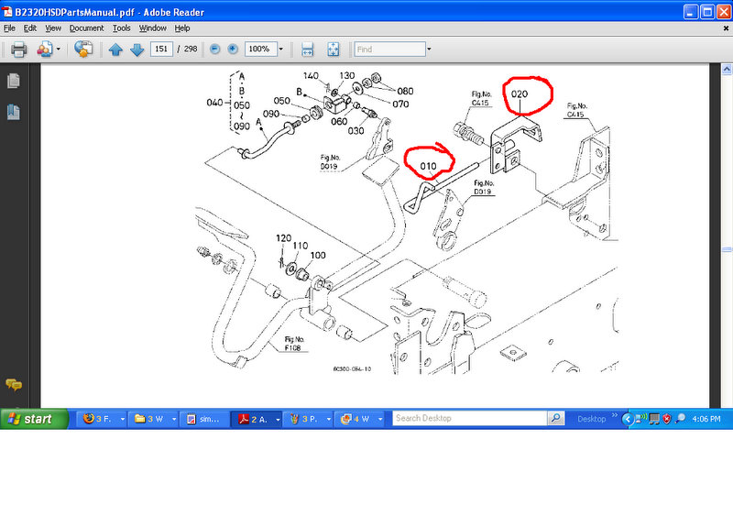Expand the Desktop toolbar chevron
Viewport: 733px width, 527px height.
tap(614, 415)
